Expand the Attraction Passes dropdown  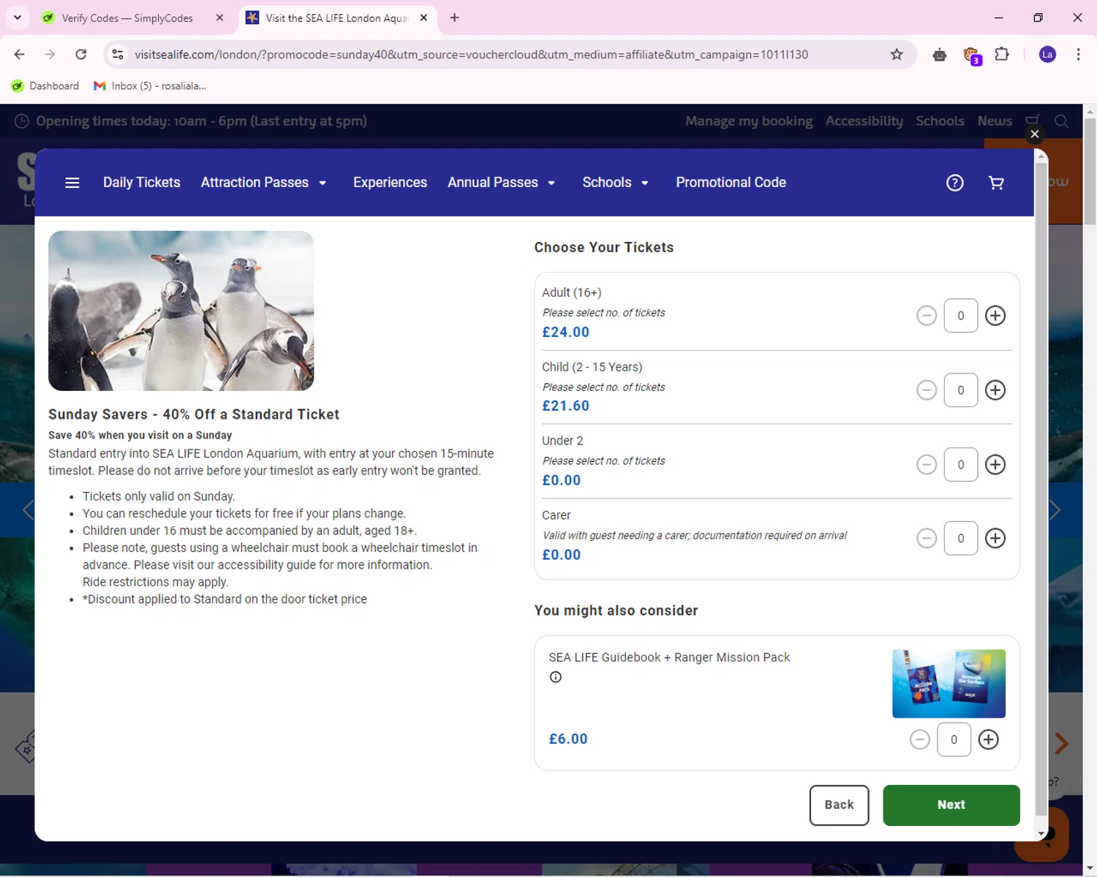click(x=263, y=183)
